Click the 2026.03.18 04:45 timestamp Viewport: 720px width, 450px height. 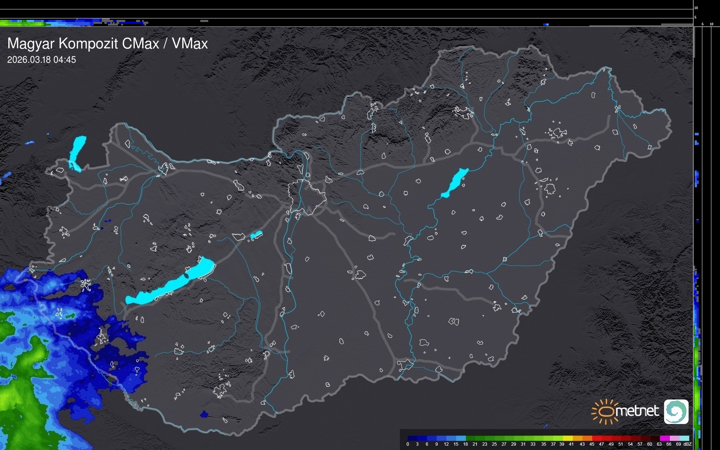pos(42,60)
